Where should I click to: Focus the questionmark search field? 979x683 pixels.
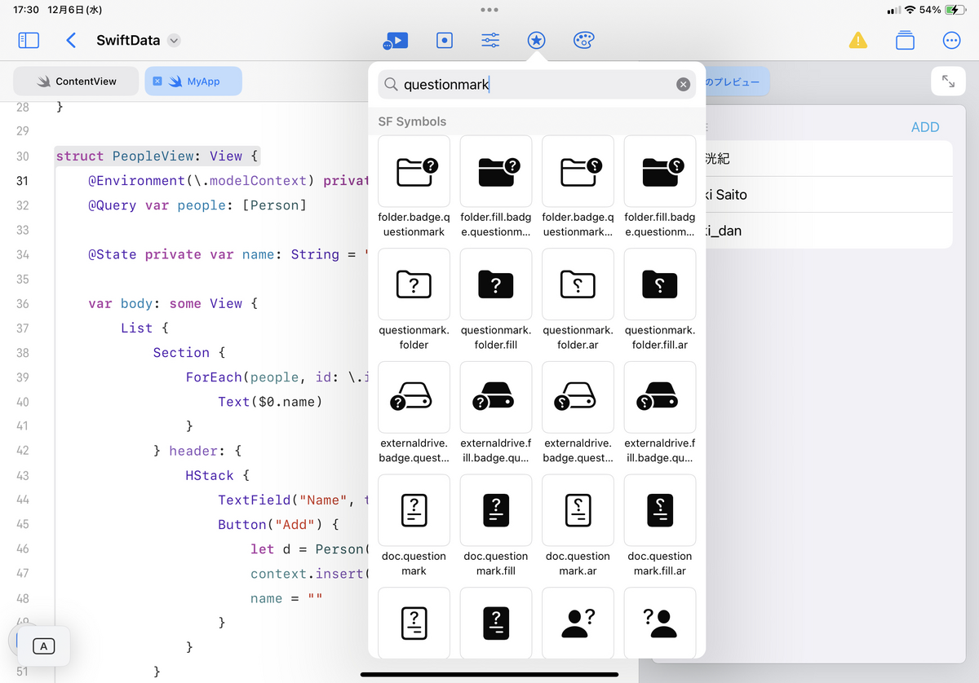[536, 85]
